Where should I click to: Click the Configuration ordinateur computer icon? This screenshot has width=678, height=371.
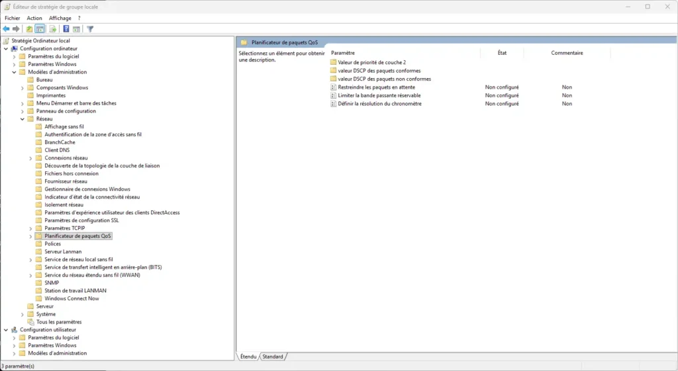(15, 48)
